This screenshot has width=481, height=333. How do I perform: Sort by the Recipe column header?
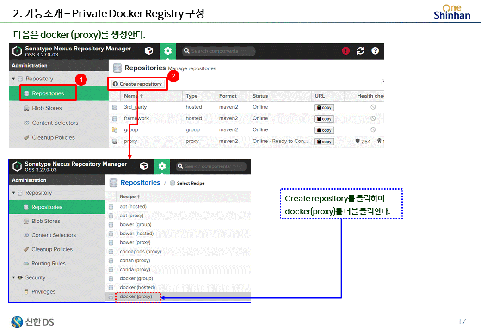[x=183, y=197]
